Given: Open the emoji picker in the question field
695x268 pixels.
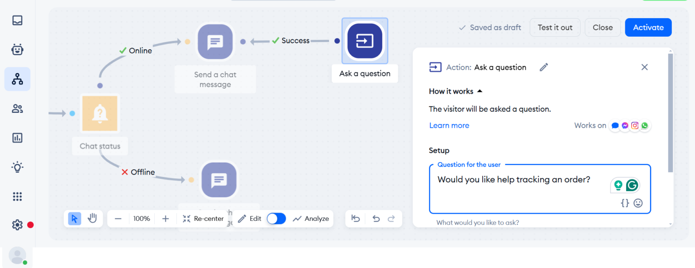Looking at the screenshot, I should [x=638, y=203].
